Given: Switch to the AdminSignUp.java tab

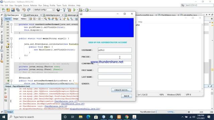Looking at the screenshot, I should (53, 15).
